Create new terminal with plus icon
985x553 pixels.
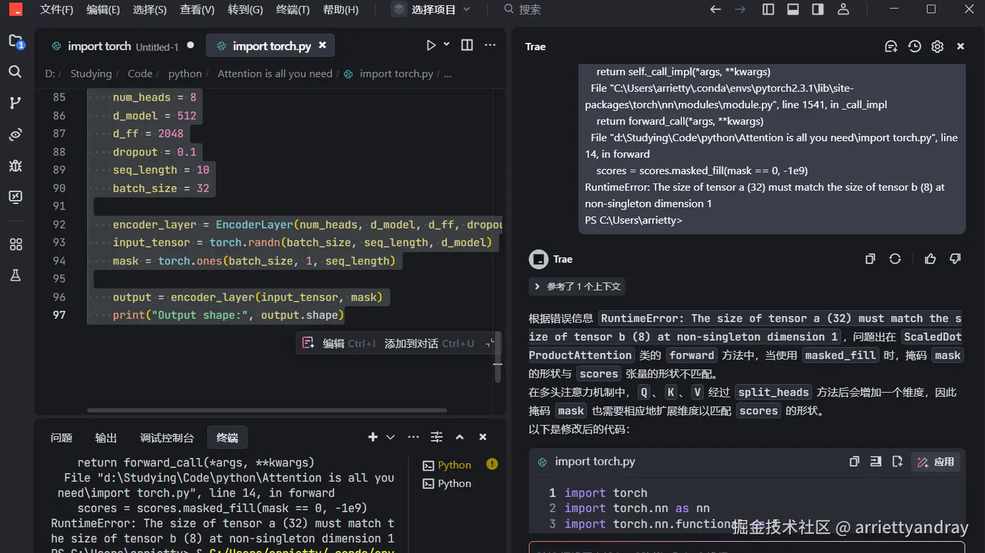pos(373,437)
